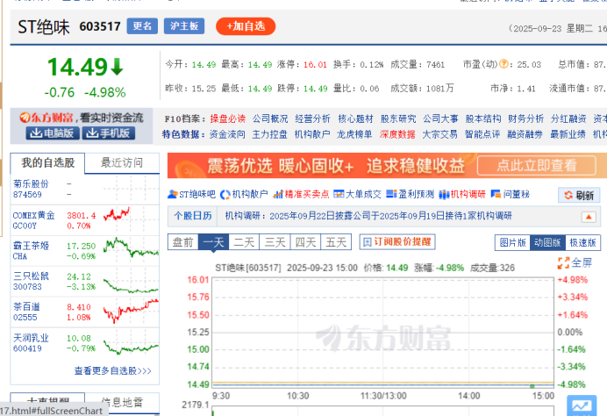This screenshot has width=607, height=416.
Task: Open 深度数据 link
Action: (x=397, y=134)
